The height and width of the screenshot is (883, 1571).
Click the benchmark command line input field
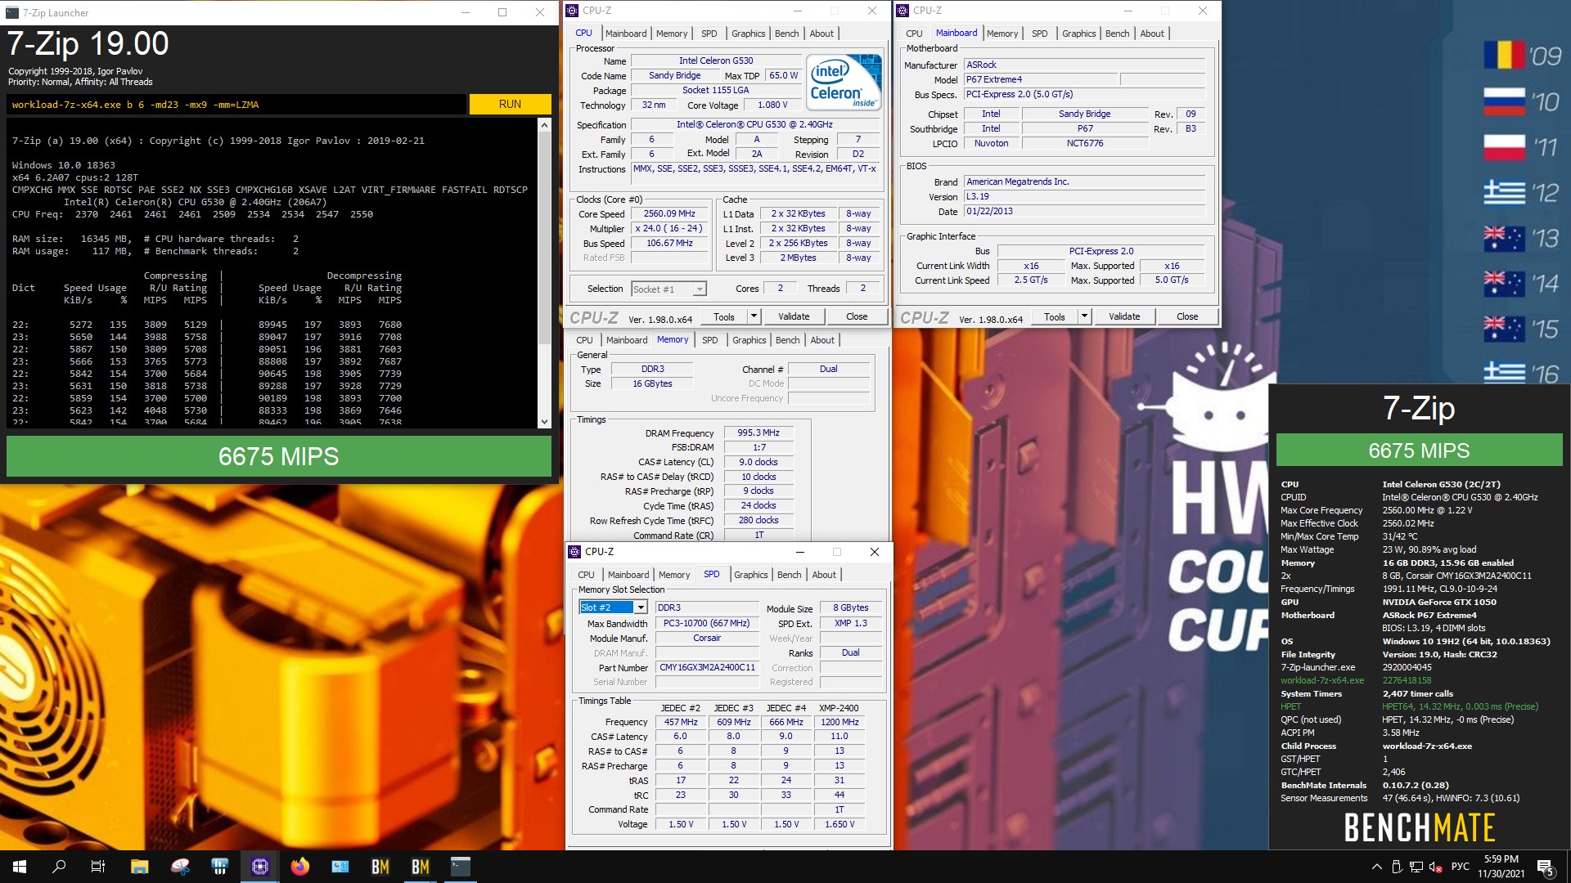[237, 105]
